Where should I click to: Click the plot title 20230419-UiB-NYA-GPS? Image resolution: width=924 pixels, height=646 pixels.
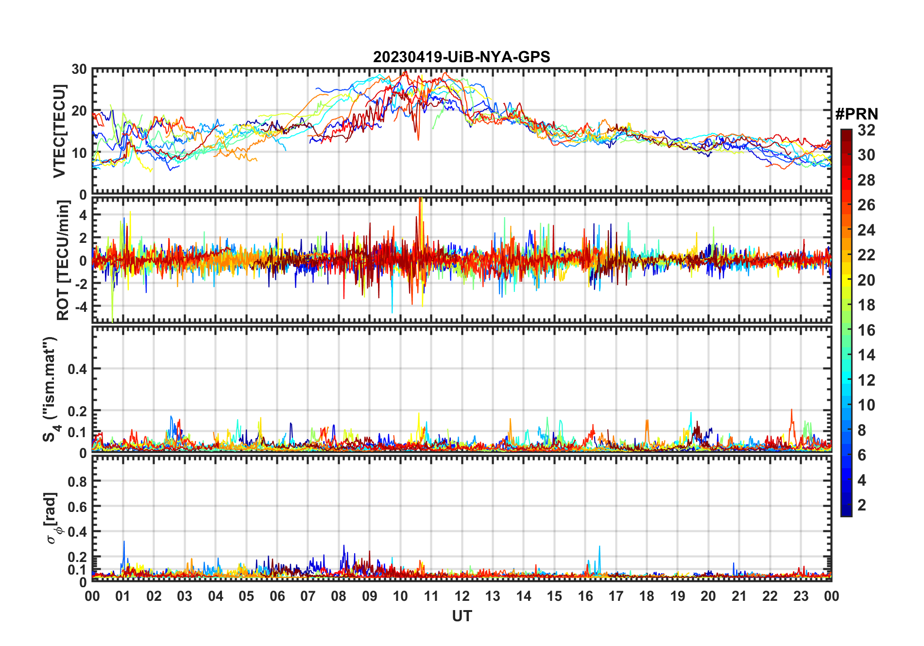coord(462,57)
